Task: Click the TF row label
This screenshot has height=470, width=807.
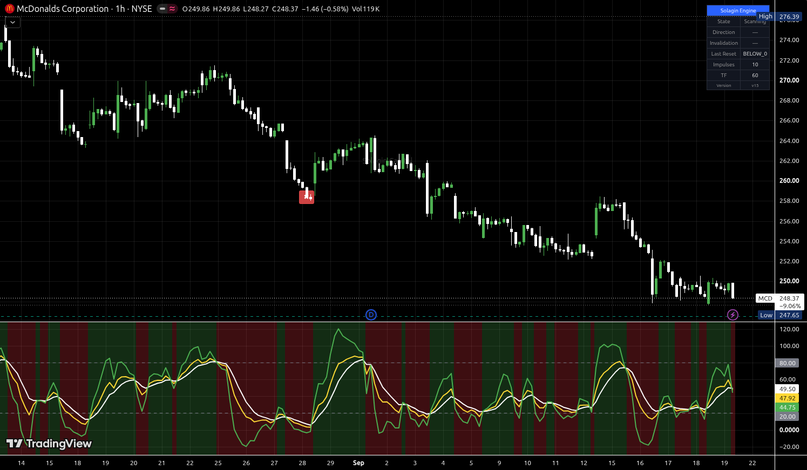Action: point(724,76)
